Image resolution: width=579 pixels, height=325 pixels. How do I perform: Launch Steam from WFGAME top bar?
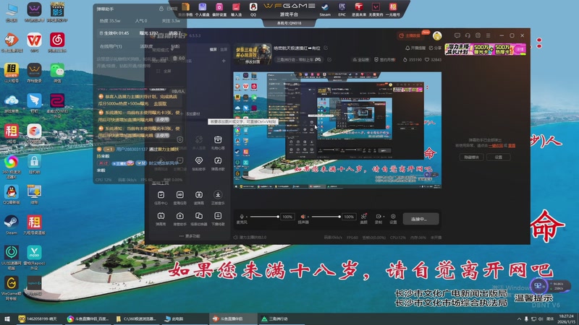click(x=324, y=9)
